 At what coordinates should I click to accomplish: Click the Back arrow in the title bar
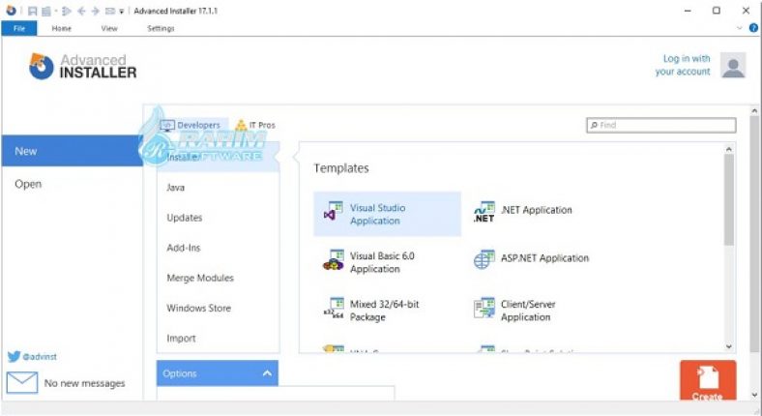pos(81,11)
